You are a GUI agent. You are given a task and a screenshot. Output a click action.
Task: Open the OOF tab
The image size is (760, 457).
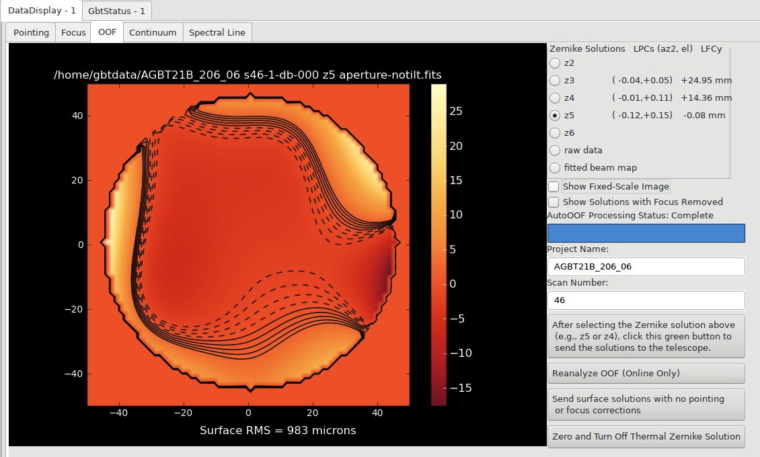pyautogui.click(x=107, y=32)
